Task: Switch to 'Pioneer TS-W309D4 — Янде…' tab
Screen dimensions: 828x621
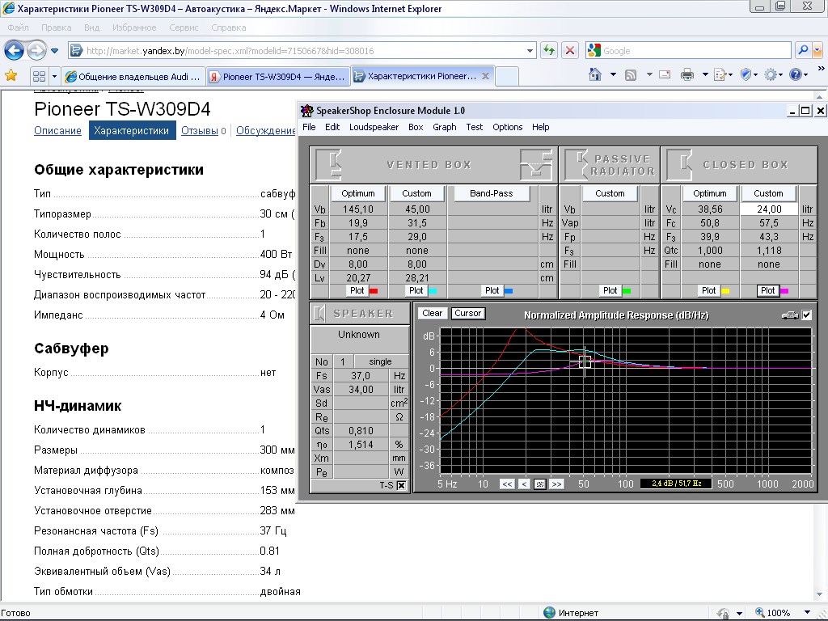Action: coord(278,77)
